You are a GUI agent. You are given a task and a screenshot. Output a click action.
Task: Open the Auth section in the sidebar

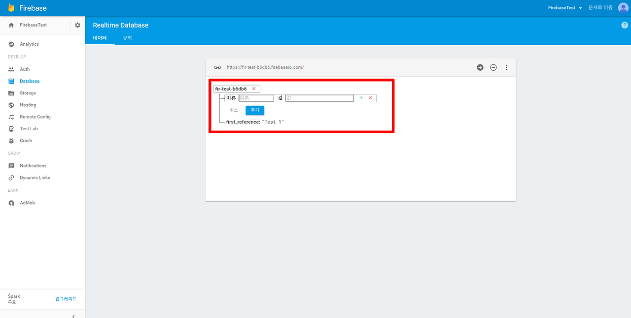pyautogui.click(x=24, y=69)
